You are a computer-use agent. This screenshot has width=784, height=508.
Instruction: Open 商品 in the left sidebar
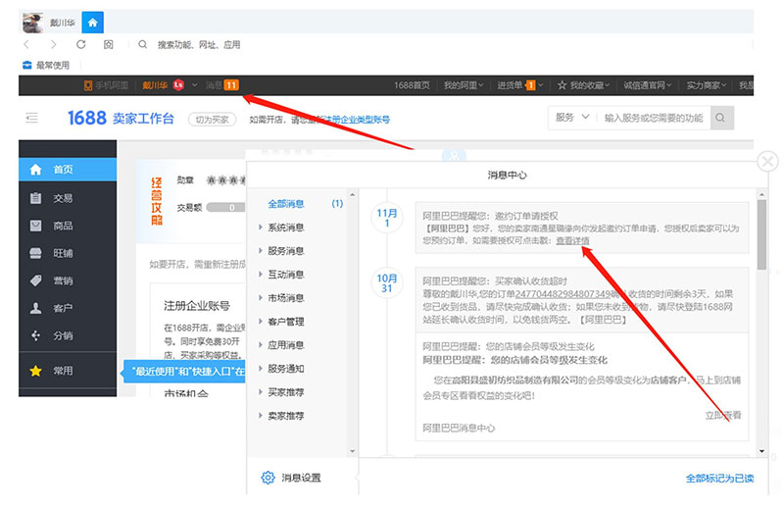(x=68, y=226)
